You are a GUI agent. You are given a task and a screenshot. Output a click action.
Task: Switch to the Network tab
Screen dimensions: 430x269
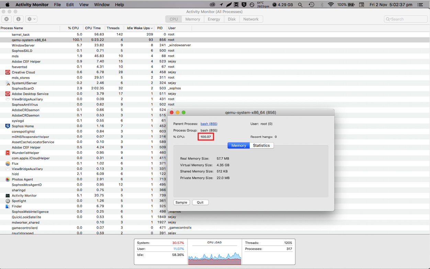(x=251, y=19)
